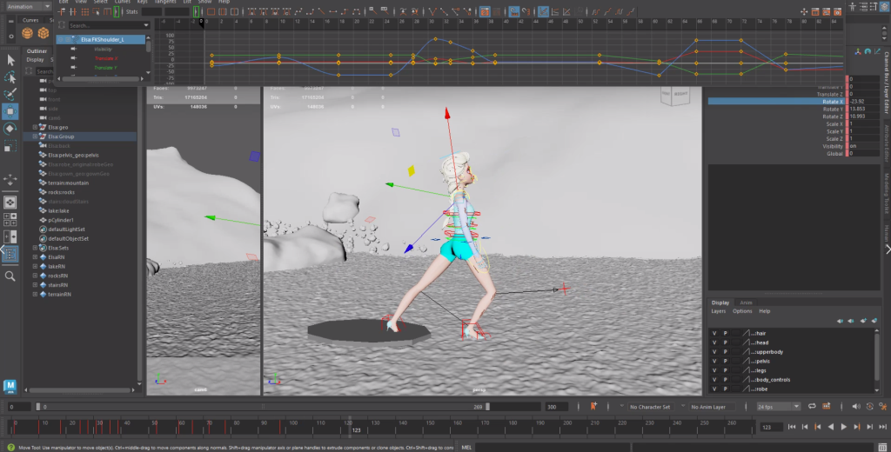The width and height of the screenshot is (891, 452).
Task: Pick the Scale tool in toolbox
Action: pos(10,147)
